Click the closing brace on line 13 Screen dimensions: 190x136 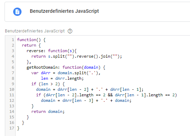33,106
